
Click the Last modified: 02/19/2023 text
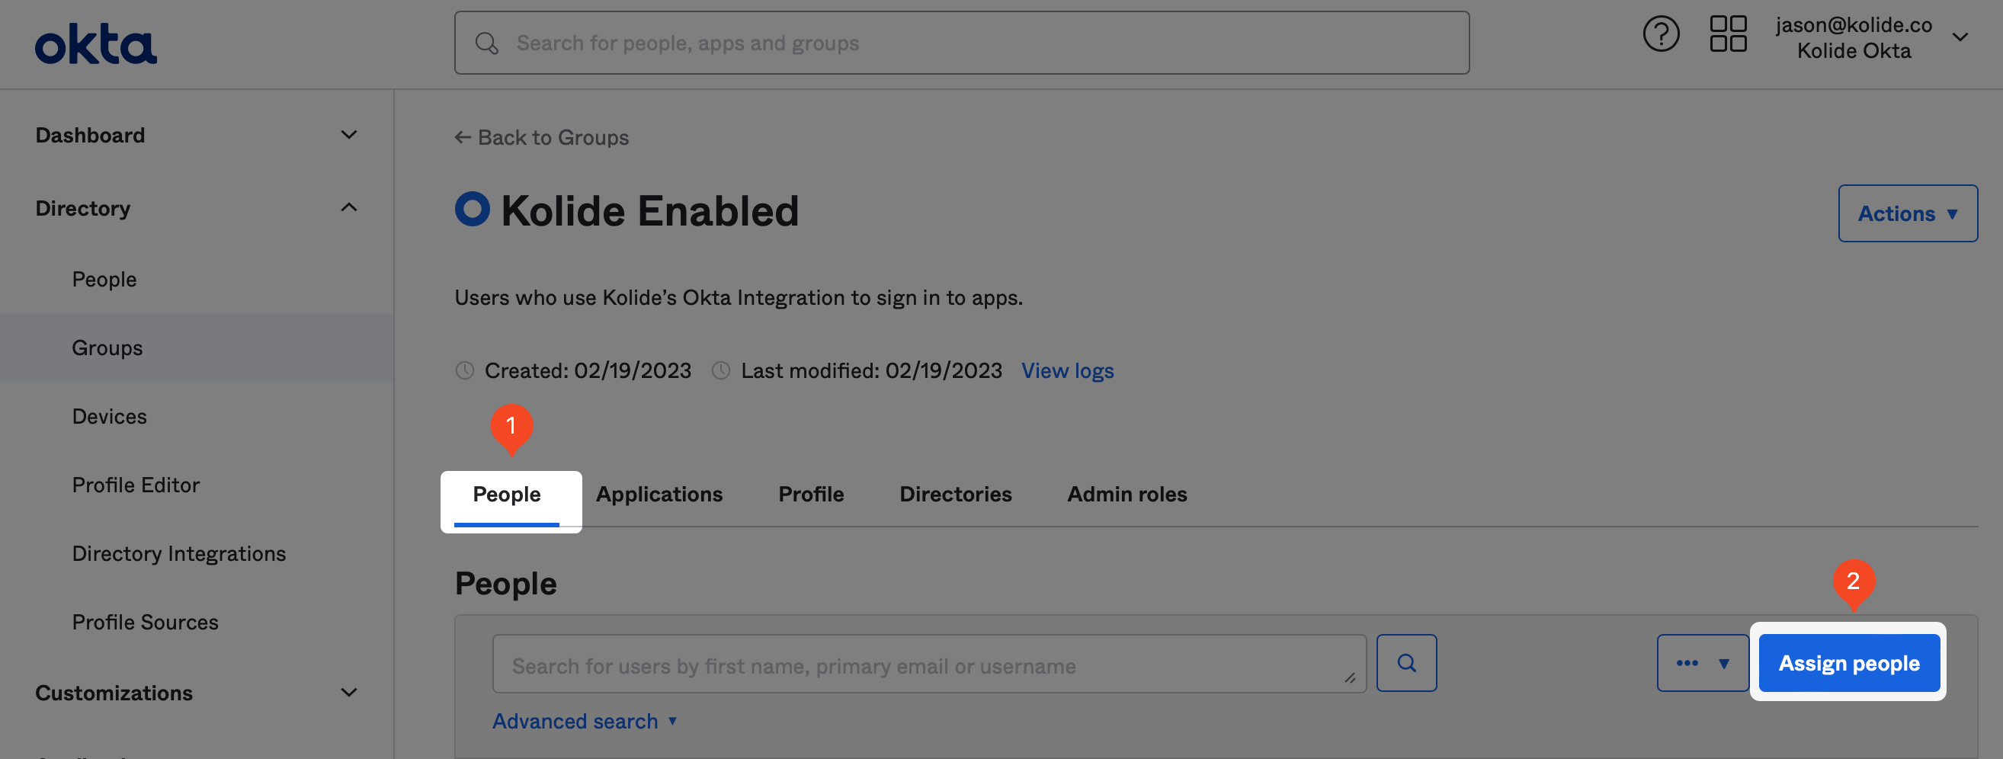871,371
